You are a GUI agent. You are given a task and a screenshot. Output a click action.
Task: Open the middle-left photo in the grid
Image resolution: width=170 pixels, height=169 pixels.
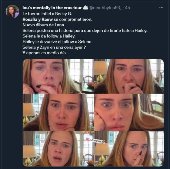[58, 112]
